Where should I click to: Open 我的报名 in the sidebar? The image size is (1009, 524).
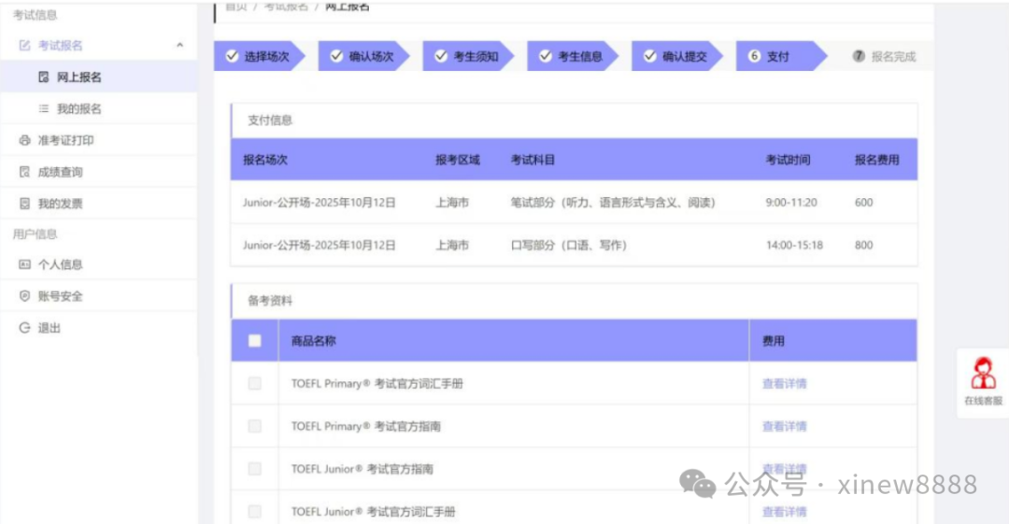coord(78,109)
